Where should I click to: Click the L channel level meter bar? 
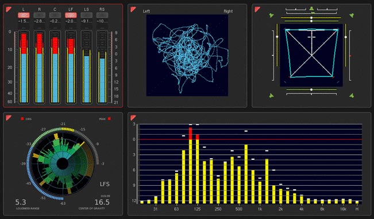pyautogui.click(x=24, y=68)
